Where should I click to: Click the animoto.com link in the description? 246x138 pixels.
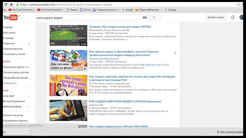[x=150, y=65]
